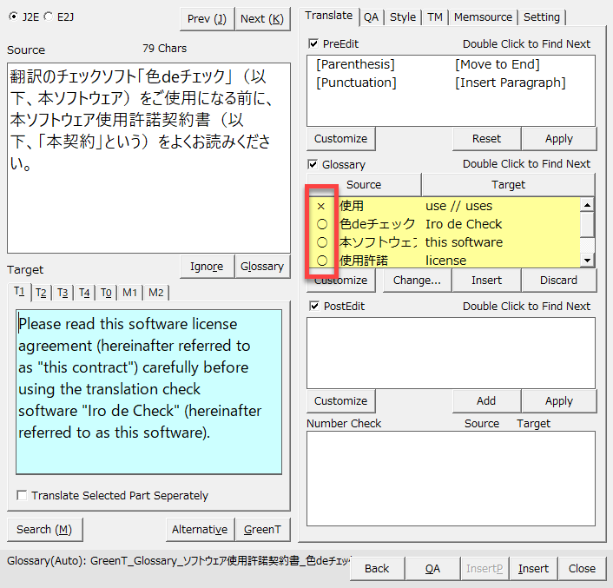Go to next segment with Next (K)
The image size is (613, 588).
261,18
